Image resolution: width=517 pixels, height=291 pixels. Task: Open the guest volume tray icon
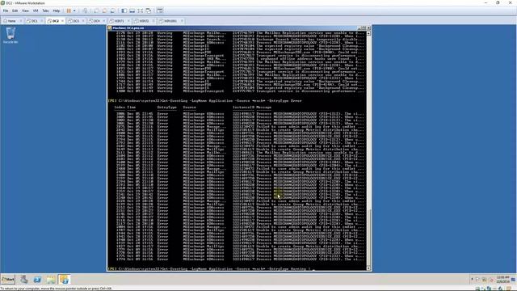(x=491, y=280)
